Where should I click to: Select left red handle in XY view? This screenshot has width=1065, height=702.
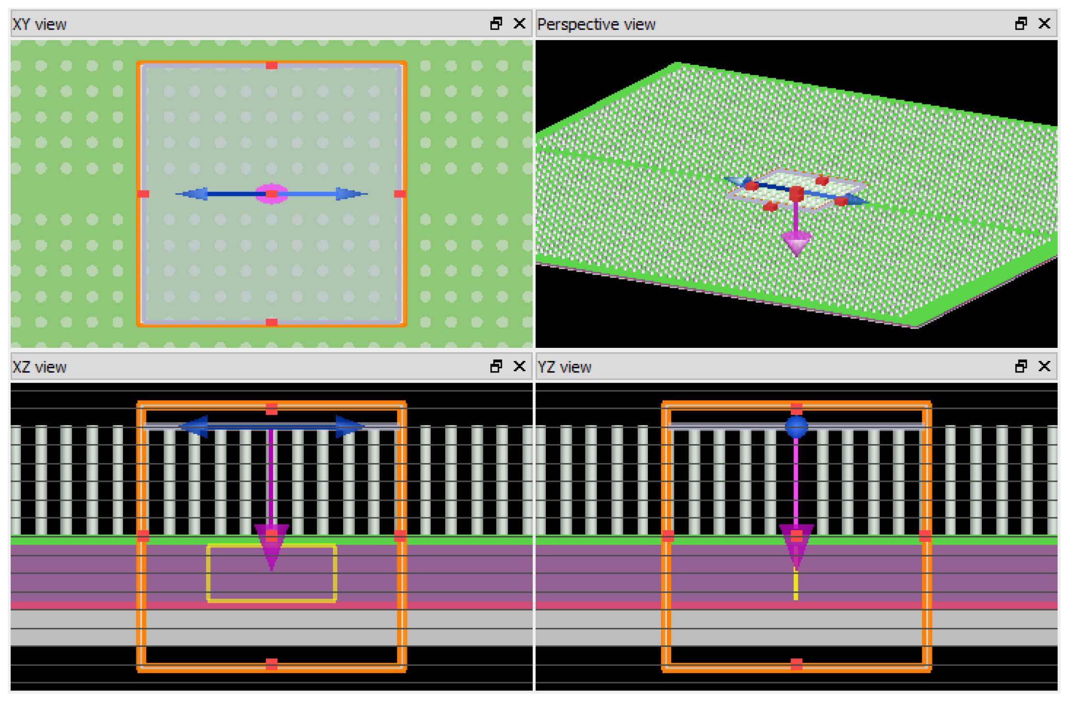tap(143, 194)
